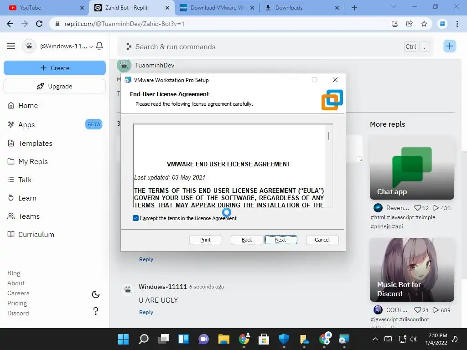The width and height of the screenshot is (467, 350).
Task: Show hidden system tray icons
Action: click(x=376, y=339)
